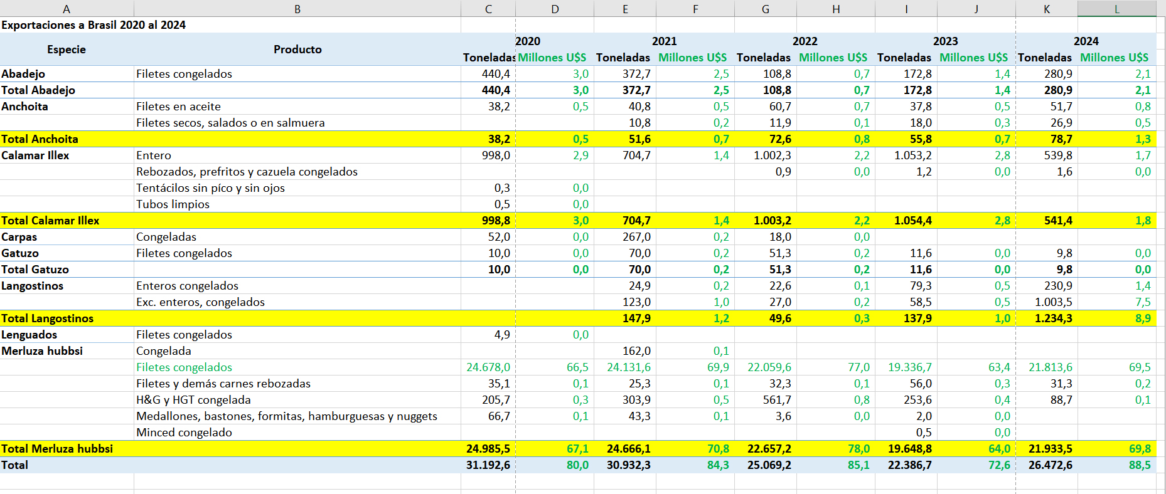This screenshot has width=1166, height=494.
Task: Click the 'Total Merluza hubbsi' label
Action: coord(57,449)
